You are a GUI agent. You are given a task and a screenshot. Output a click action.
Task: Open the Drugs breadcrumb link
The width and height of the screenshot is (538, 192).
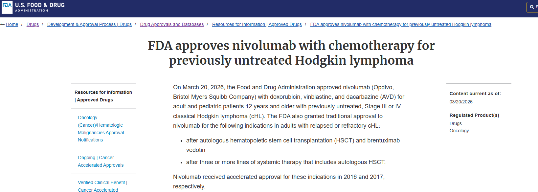[x=33, y=25]
